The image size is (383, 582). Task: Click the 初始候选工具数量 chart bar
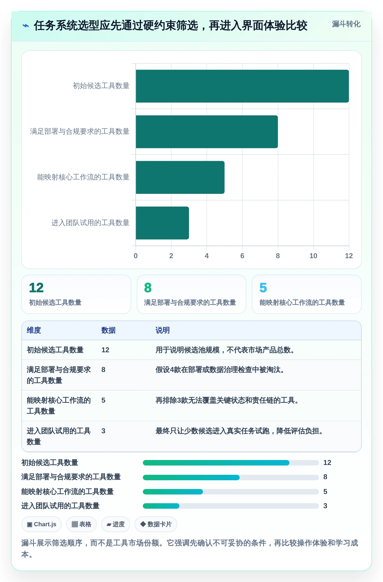coord(242,86)
